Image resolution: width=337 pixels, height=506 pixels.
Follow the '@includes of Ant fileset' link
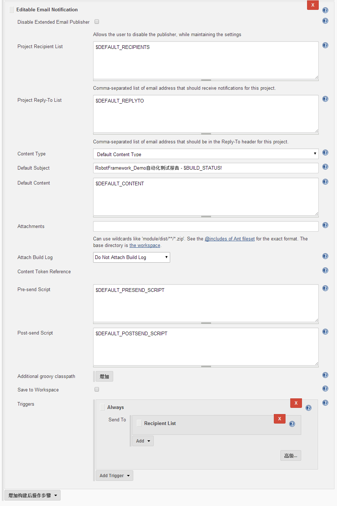[x=230, y=239]
